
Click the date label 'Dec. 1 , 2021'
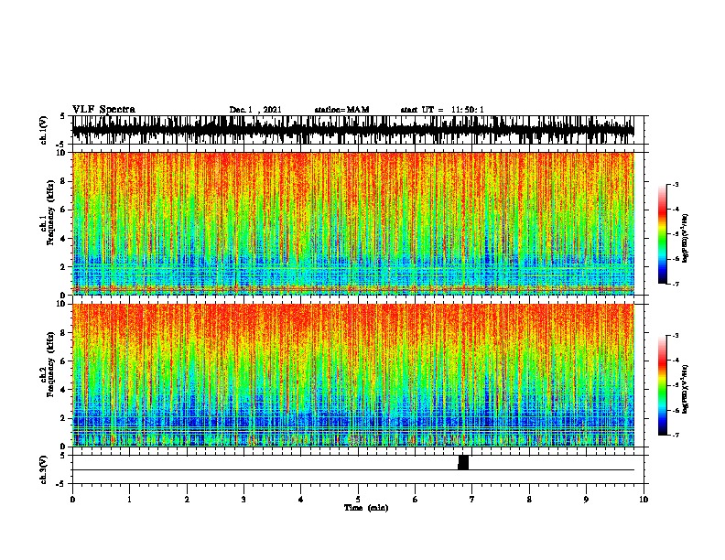pyautogui.click(x=255, y=110)
